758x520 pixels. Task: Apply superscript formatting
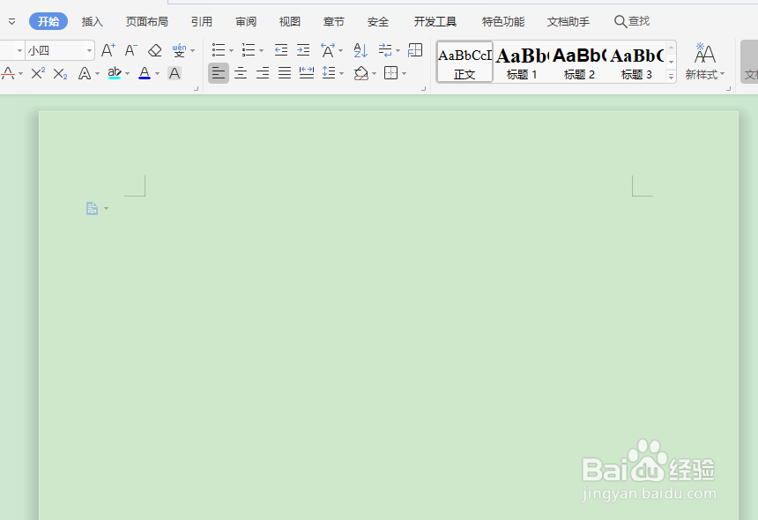(x=38, y=73)
